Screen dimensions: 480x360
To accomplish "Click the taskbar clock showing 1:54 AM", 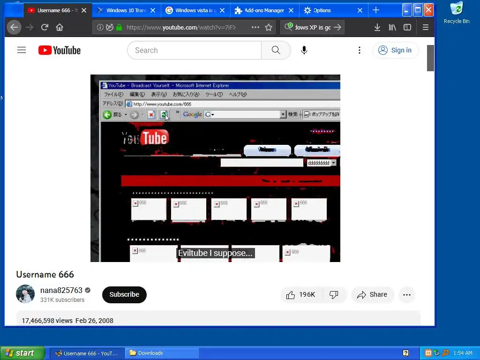I will coord(463,353).
